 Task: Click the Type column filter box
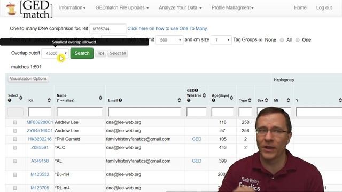click(x=245, y=112)
